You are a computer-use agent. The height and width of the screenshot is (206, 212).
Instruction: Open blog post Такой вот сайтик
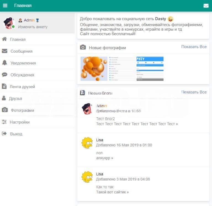pyautogui.click(x=112, y=192)
